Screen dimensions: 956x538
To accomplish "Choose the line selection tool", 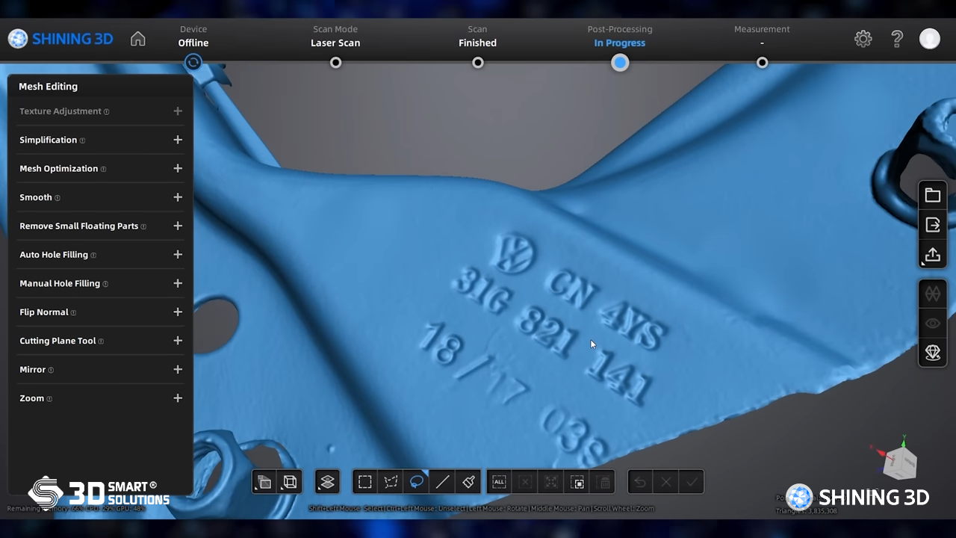I will 443,482.
